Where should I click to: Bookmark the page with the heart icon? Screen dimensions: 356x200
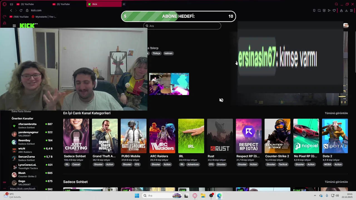(334, 11)
